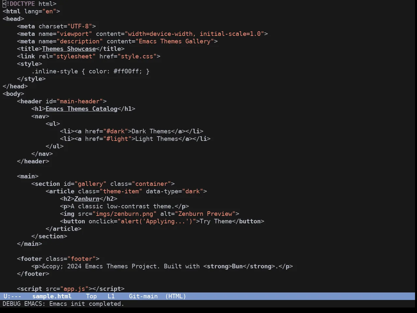This screenshot has height=313, width=417.
Task: Click the (HTML) major mode indicator
Action: 175,296
